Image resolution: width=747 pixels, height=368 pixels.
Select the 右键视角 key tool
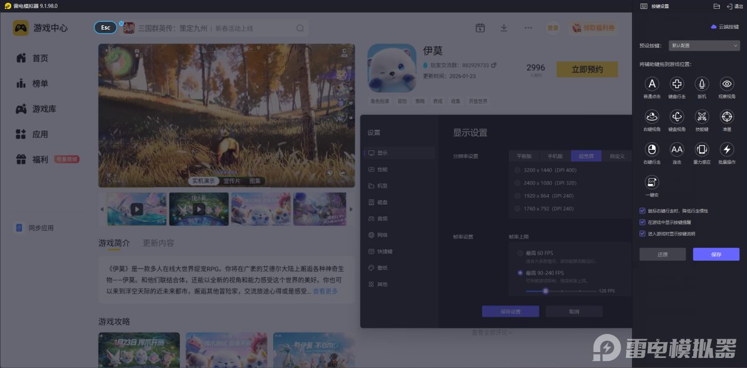click(x=651, y=120)
